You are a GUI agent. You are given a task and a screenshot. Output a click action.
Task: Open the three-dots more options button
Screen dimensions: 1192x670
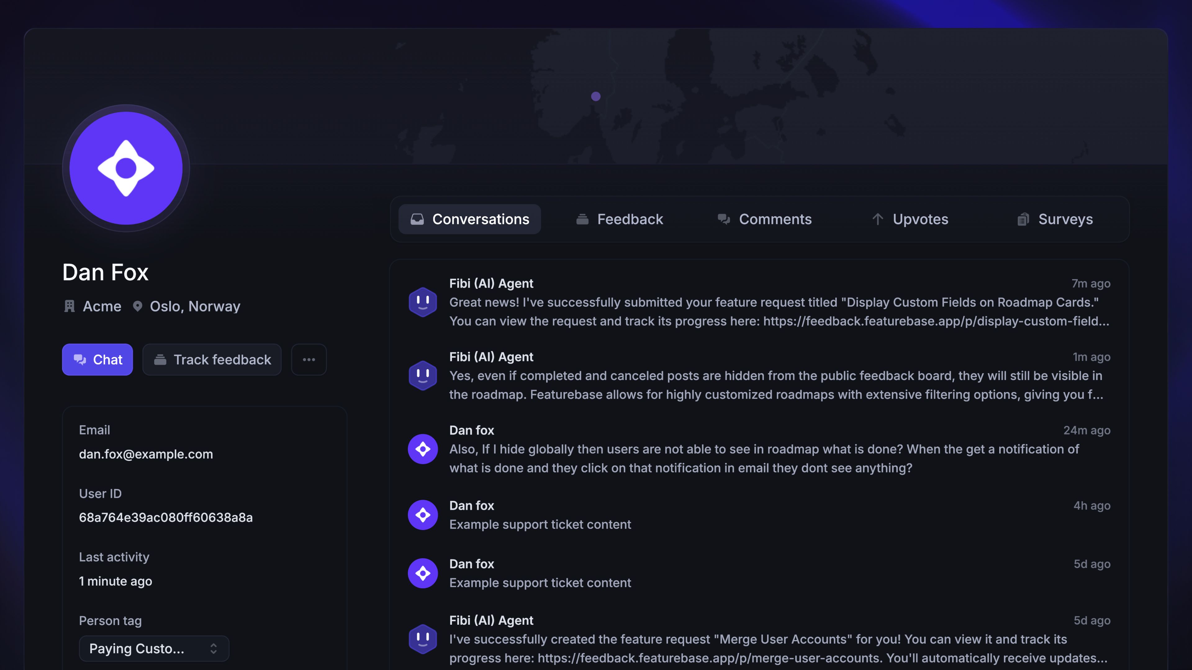pos(309,359)
